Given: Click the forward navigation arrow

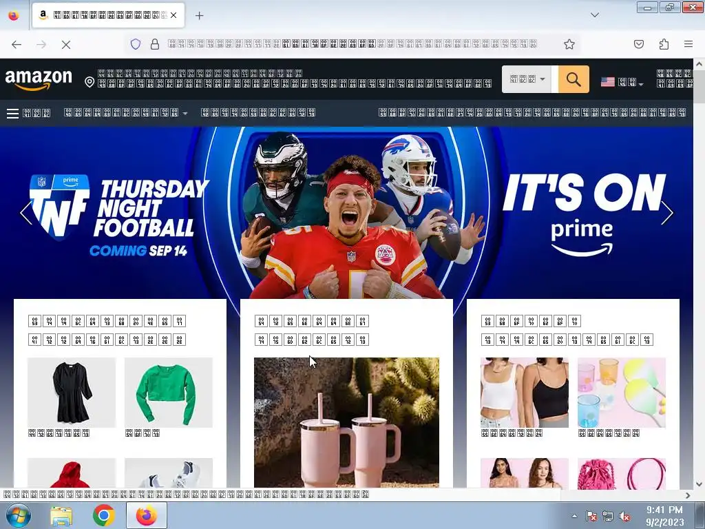Looking at the screenshot, I should [x=41, y=45].
